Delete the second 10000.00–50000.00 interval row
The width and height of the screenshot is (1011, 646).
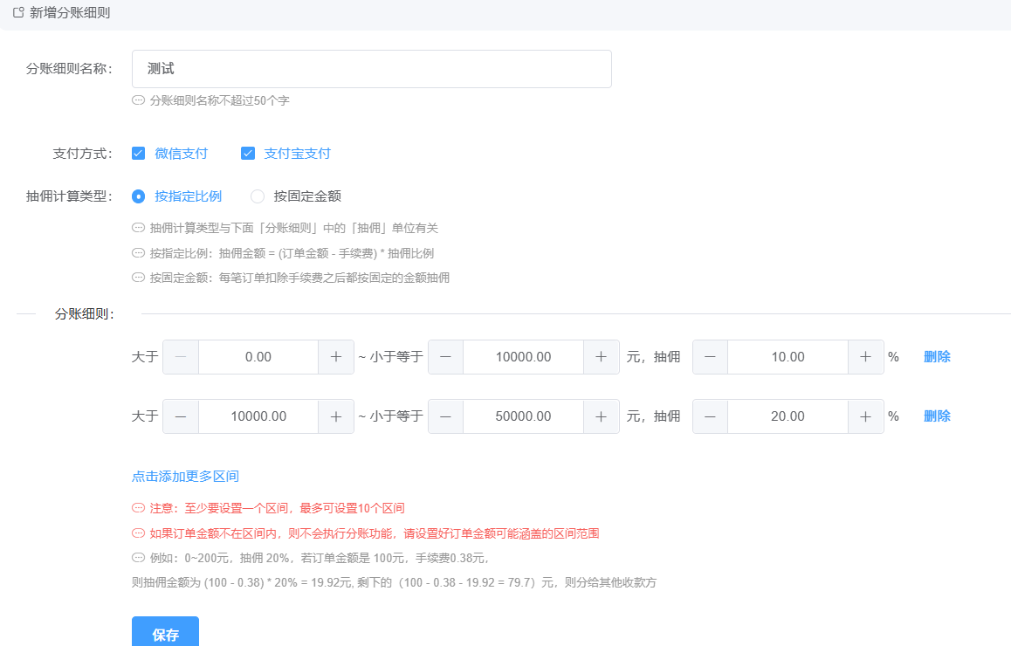click(937, 416)
